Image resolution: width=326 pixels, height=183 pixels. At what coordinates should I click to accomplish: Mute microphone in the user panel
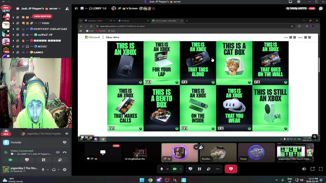43,170
